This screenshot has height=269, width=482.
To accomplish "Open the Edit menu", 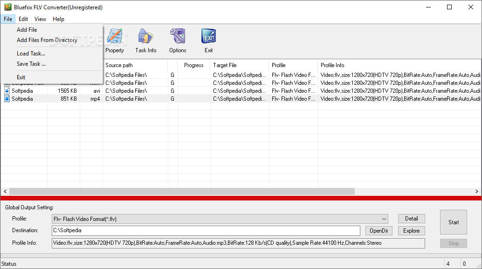I will coord(23,19).
